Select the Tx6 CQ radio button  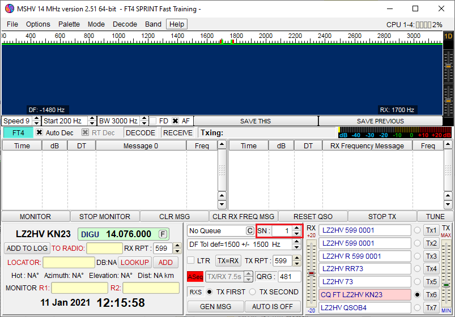(417, 295)
